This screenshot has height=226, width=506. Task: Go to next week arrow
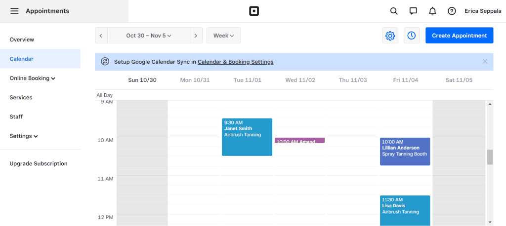(196, 36)
